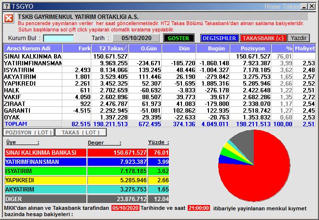Click HALK Pozisyon value 2.422.648
Image resolution: width=319 pixels, height=220 pixels.
click(257, 90)
